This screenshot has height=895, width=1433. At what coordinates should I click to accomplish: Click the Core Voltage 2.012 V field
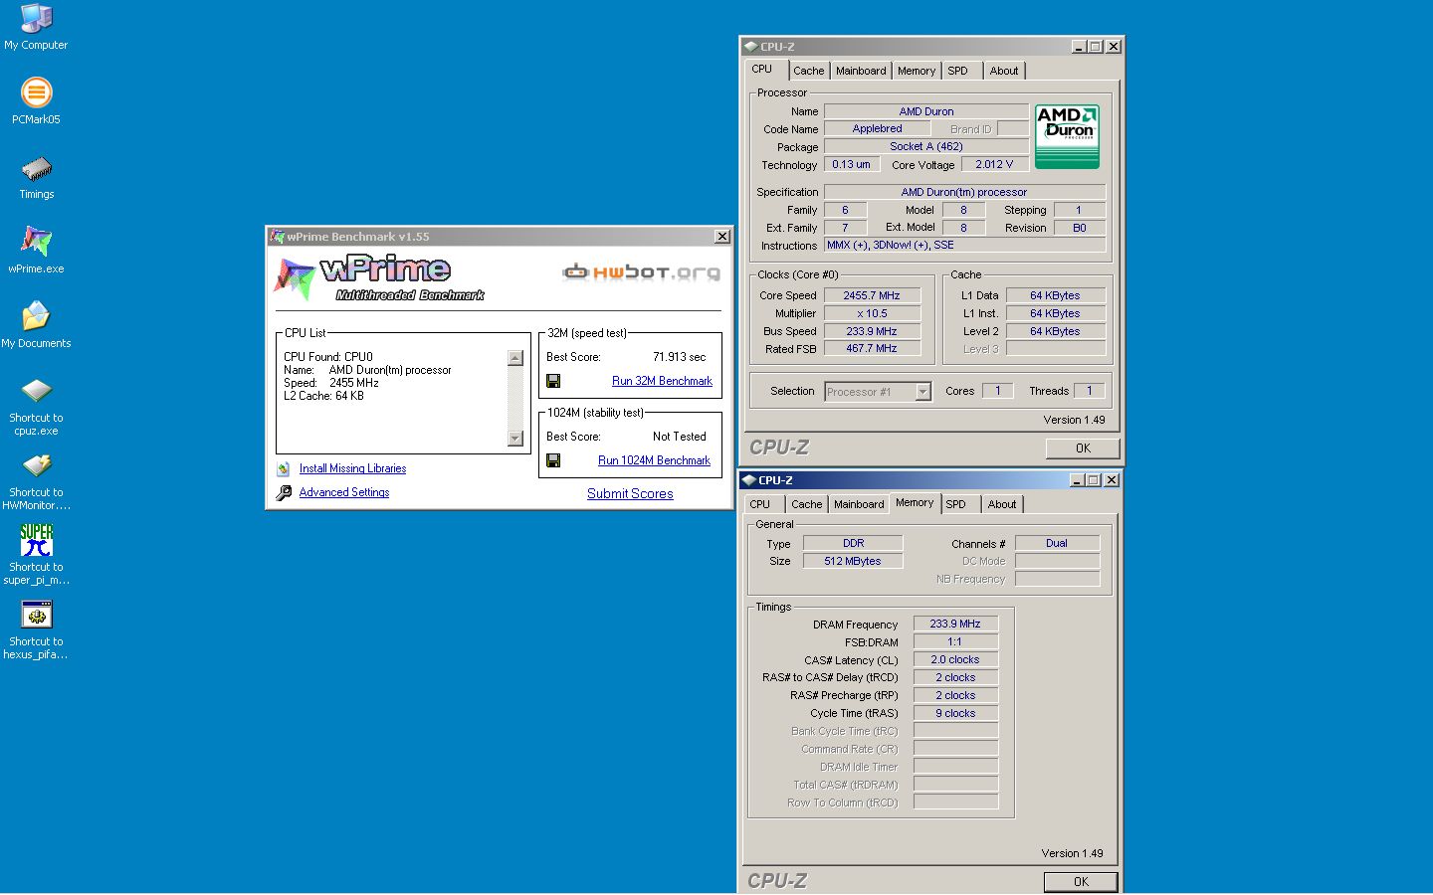[995, 164]
